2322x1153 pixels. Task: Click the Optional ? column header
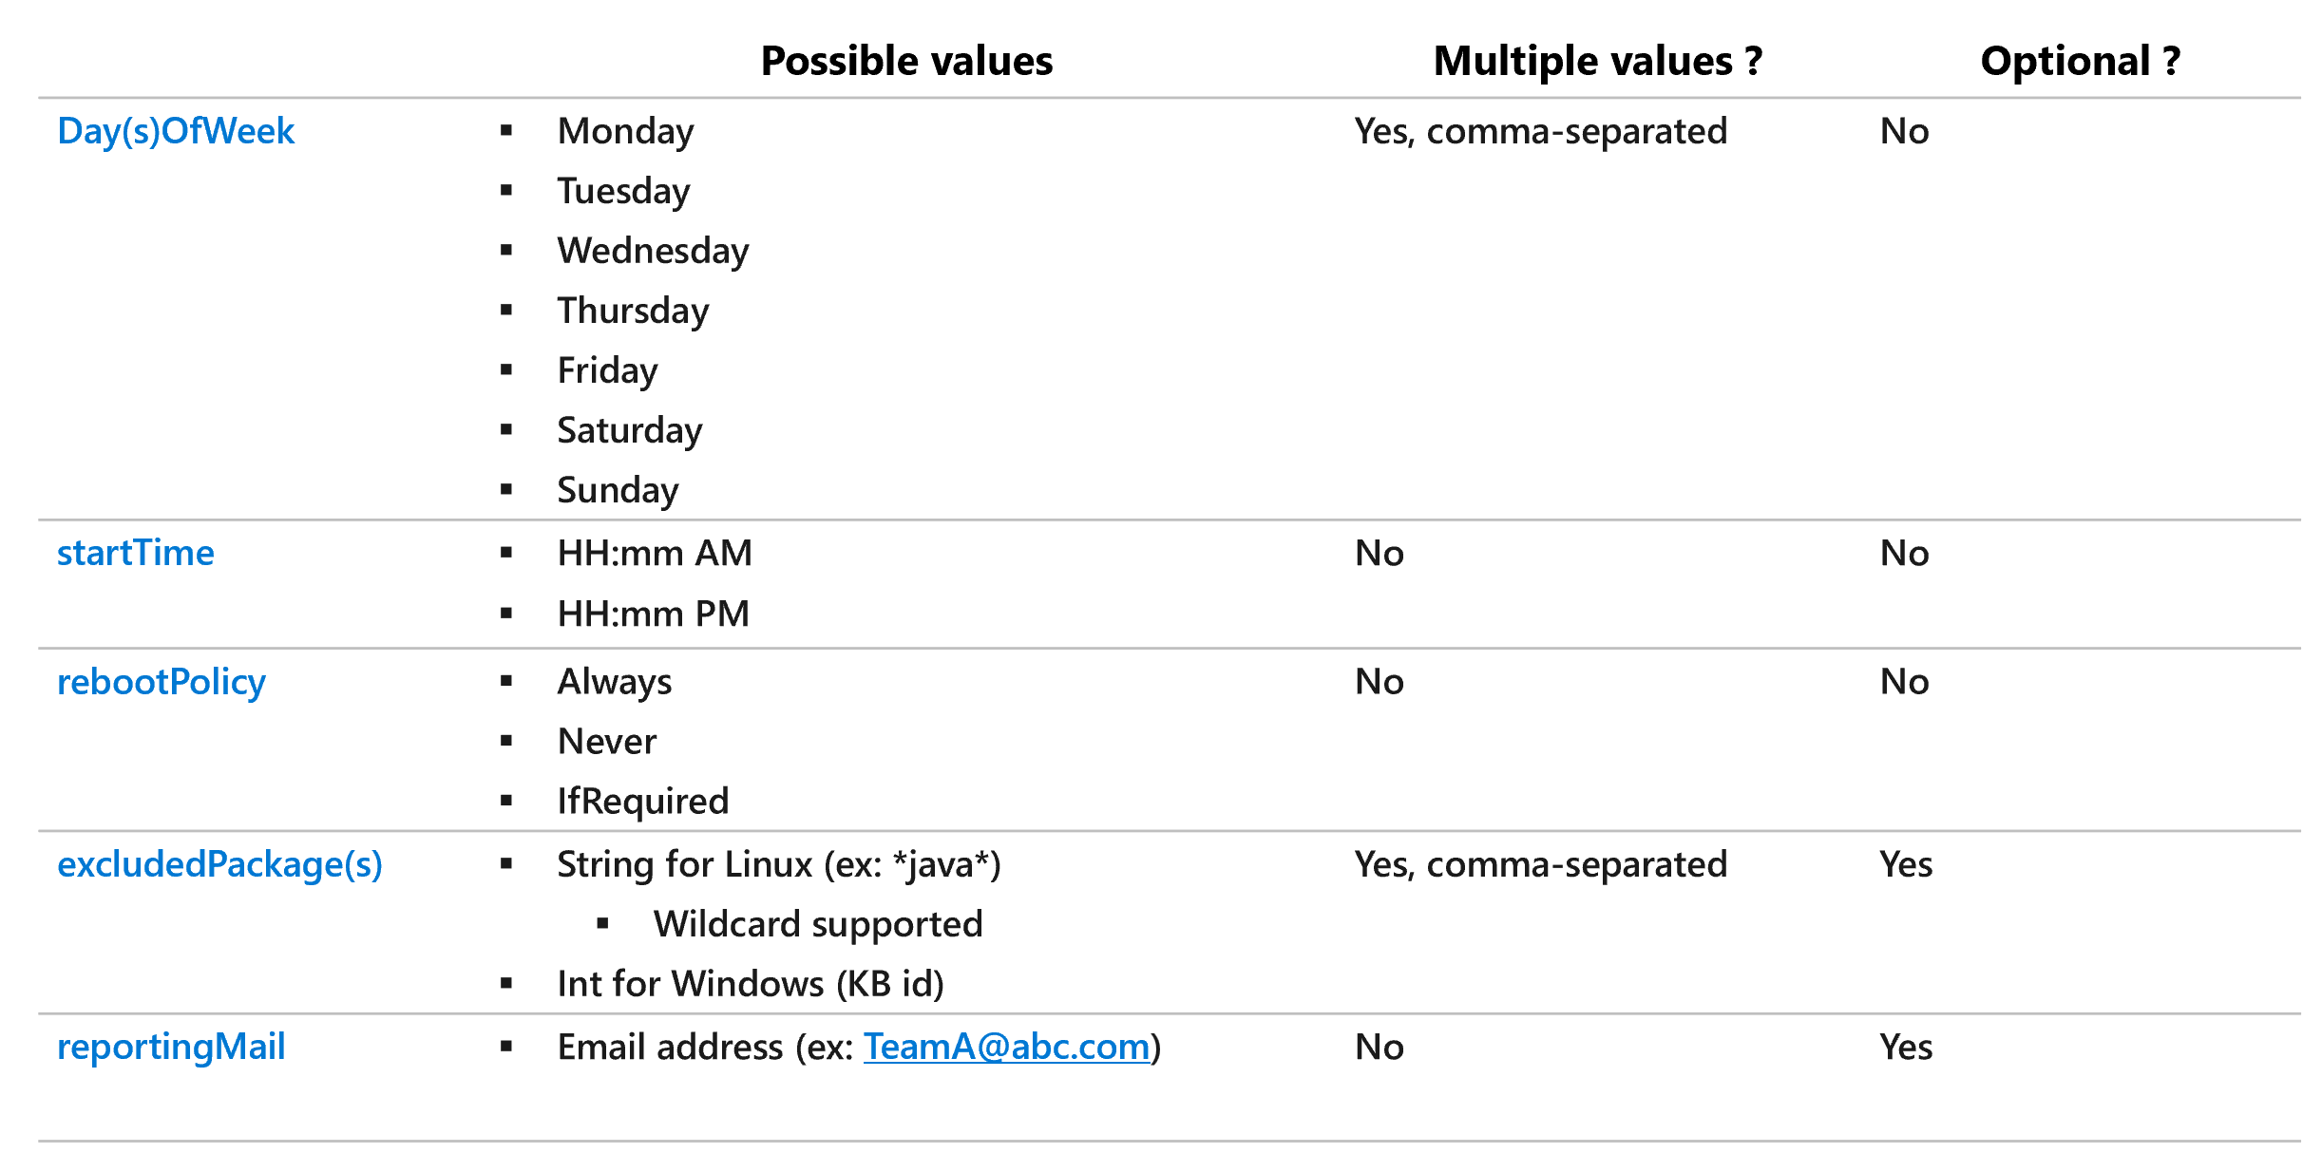(x=2080, y=61)
